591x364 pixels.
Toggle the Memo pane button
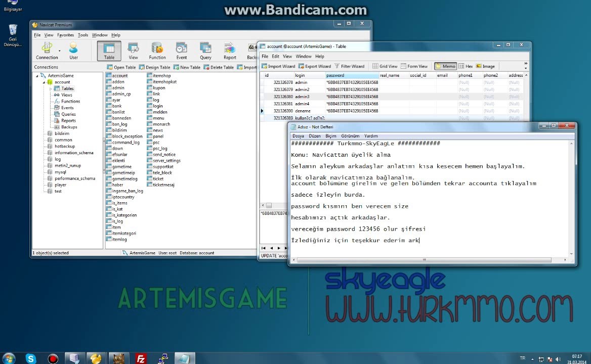click(445, 66)
